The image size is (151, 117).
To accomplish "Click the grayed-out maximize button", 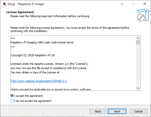I will 133,4.
